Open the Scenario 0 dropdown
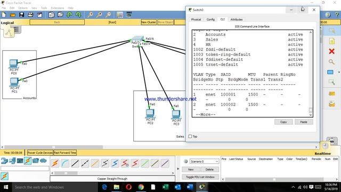 pos(204,161)
